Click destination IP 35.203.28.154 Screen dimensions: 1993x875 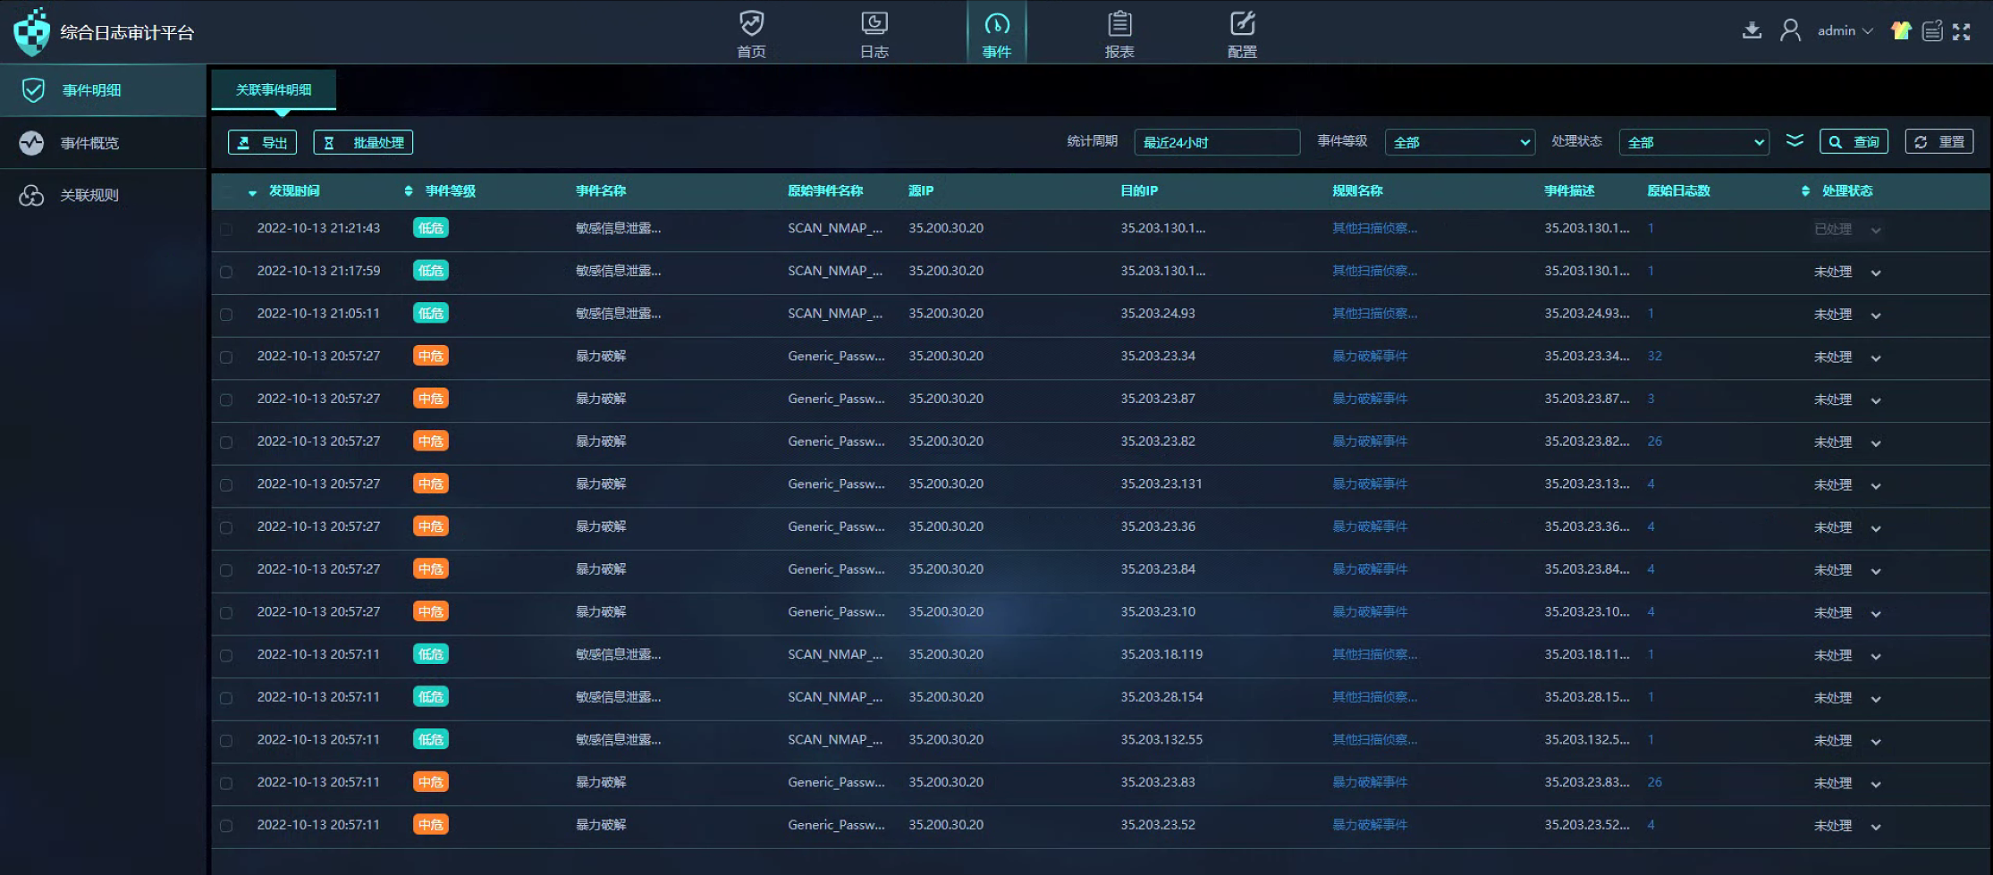(1161, 696)
